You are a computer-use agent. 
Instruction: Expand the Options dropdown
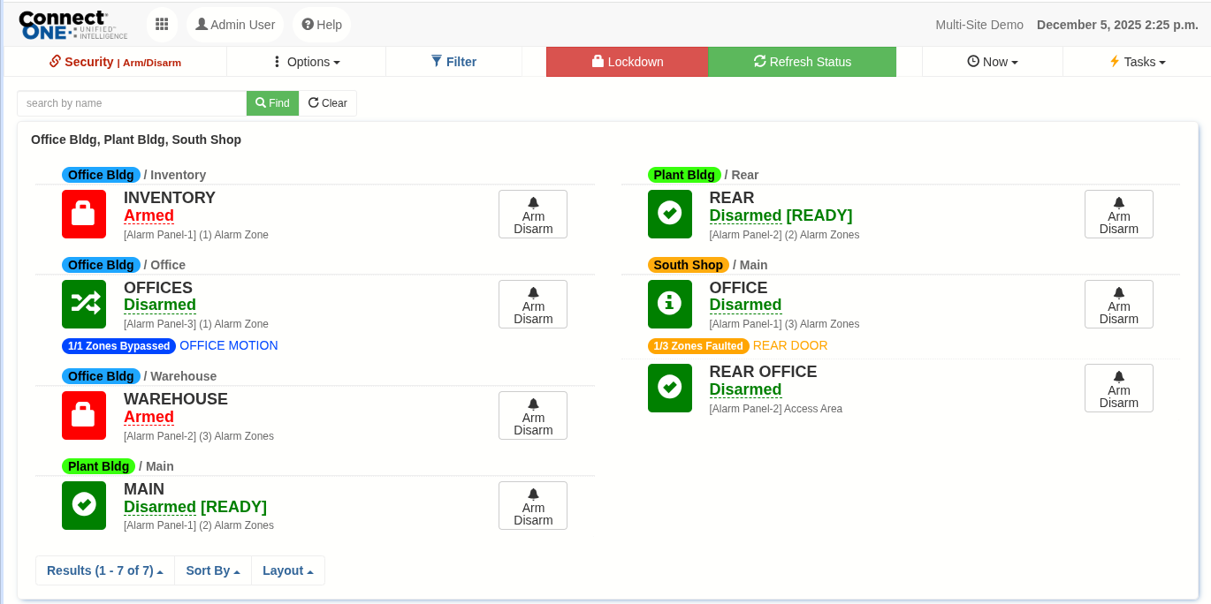pyautogui.click(x=306, y=62)
